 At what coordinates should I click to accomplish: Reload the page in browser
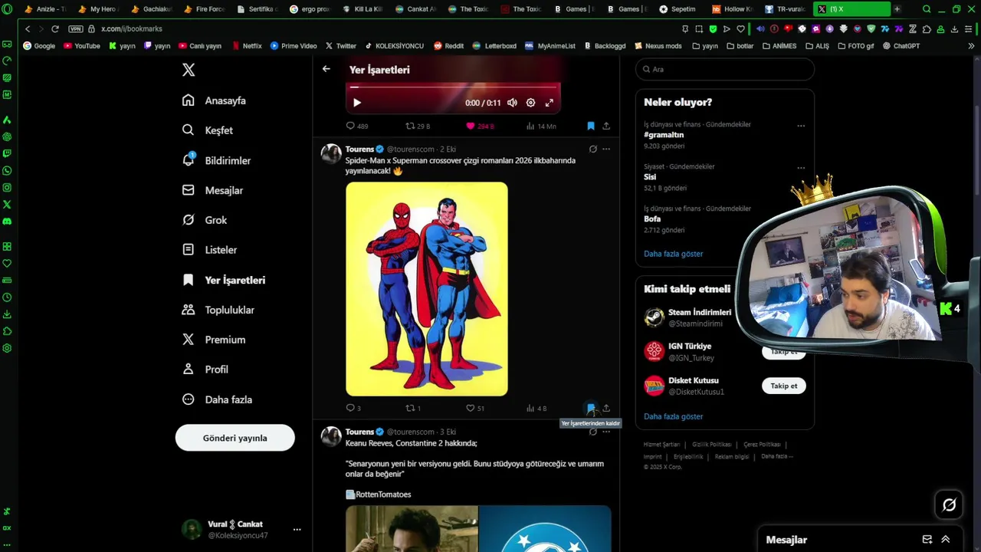tap(55, 28)
